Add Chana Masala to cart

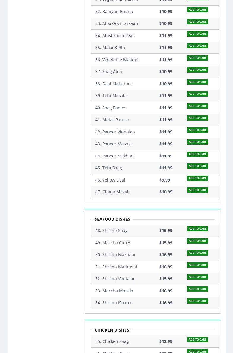pos(197,190)
